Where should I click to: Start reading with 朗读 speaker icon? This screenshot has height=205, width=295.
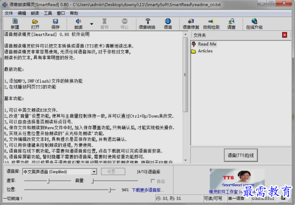[x=79, y=24]
